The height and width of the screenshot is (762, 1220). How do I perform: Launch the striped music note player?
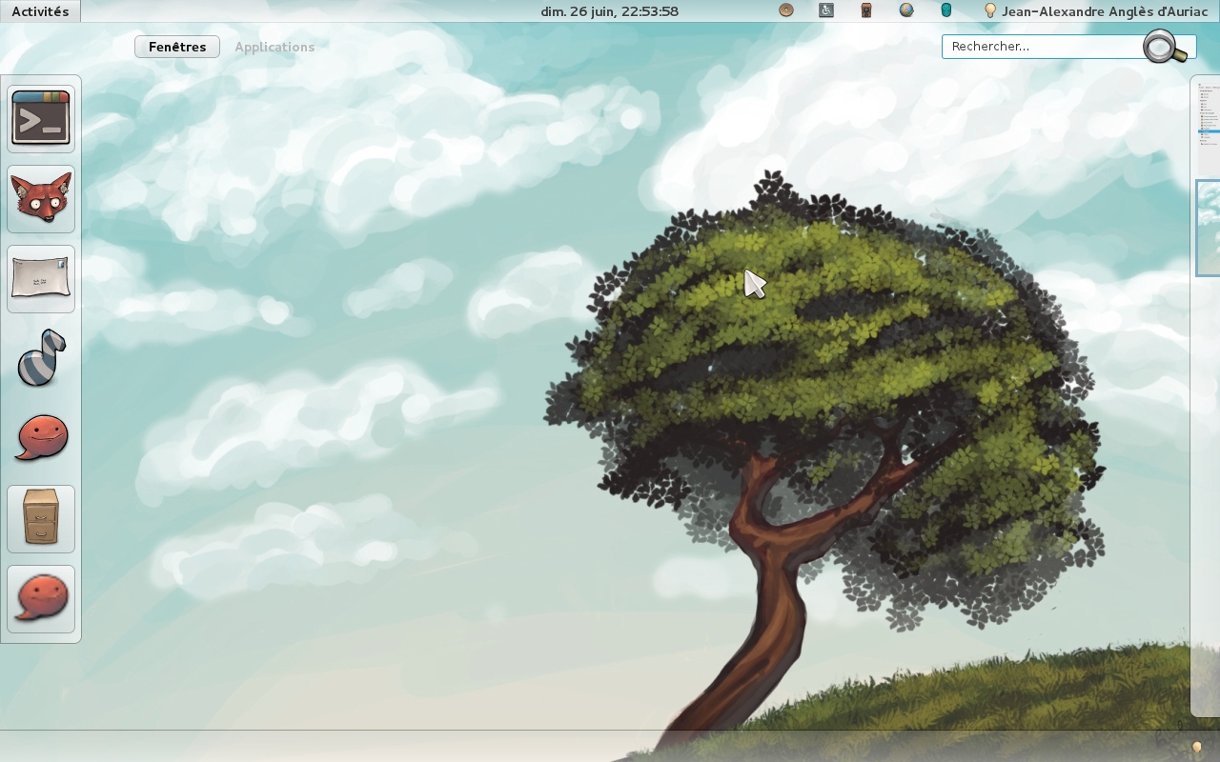tap(41, 358)
